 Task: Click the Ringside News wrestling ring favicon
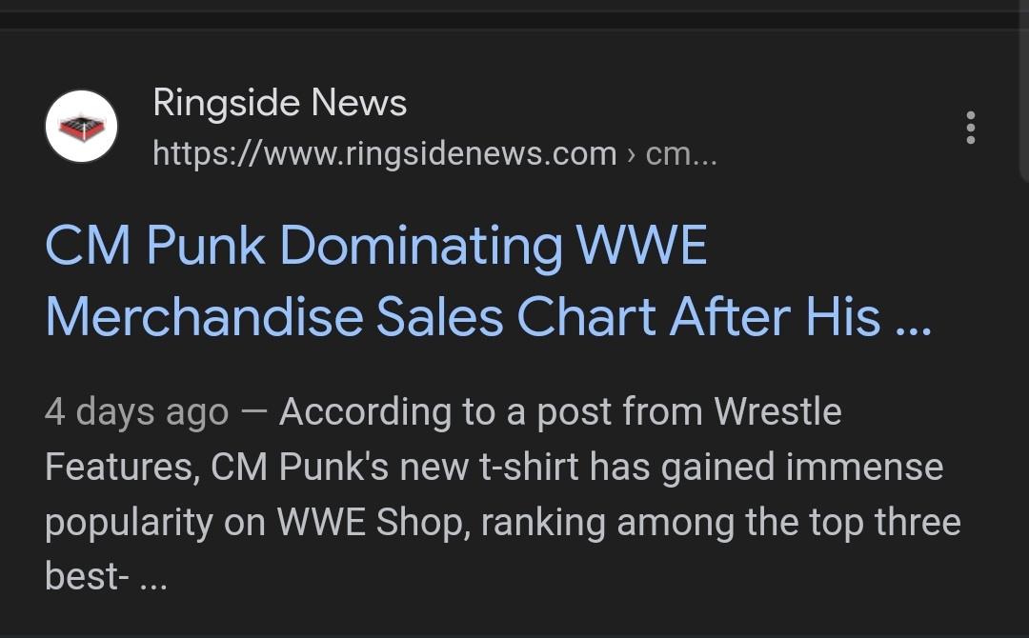pyautogui.click(x=81, y=127)
